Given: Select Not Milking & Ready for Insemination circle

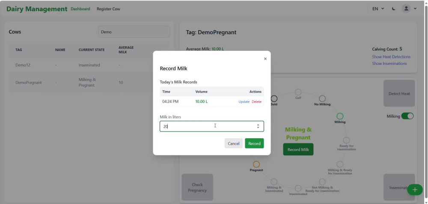Looking at the screenshot, I should pos(322,182).
